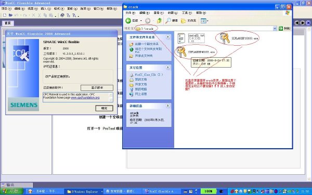The height and width of the screenshot is (195, 312).
Task: Click the Up folder icon in Explorer toolbar
Action: click(x=159, y=20)
